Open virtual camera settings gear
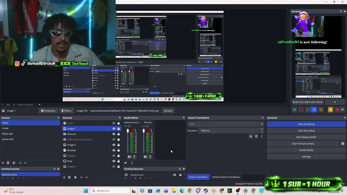Viewport: 347px width, 195px height. click(343, 144)
